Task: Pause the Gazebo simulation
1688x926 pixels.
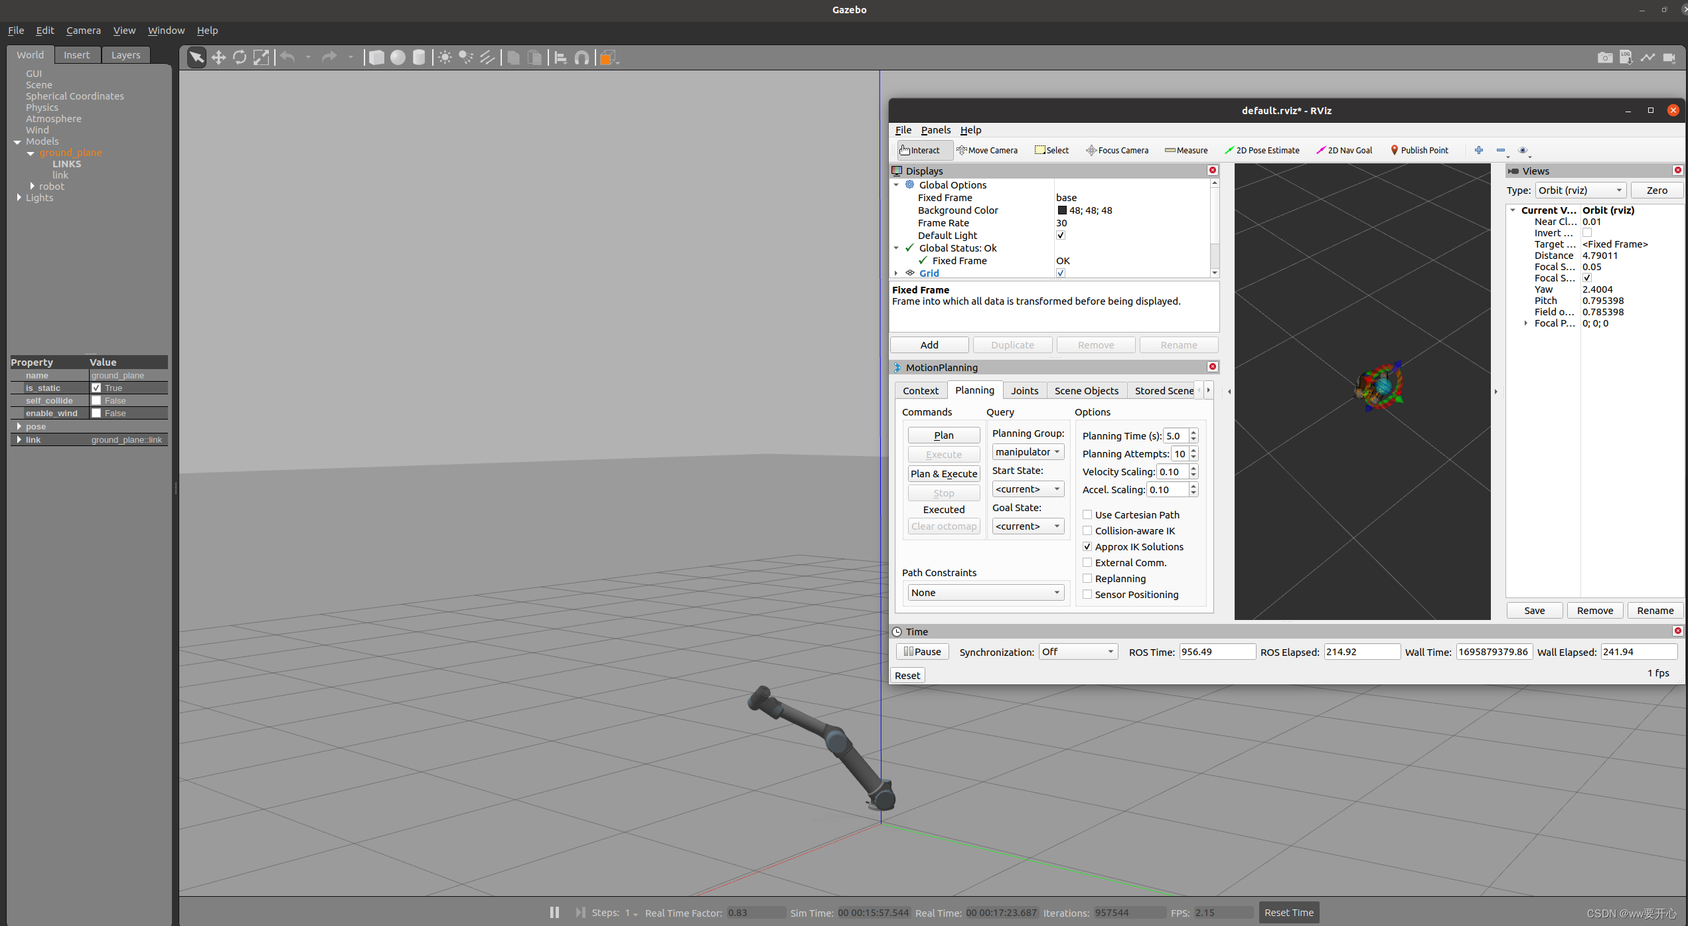Action: [554, 912]
